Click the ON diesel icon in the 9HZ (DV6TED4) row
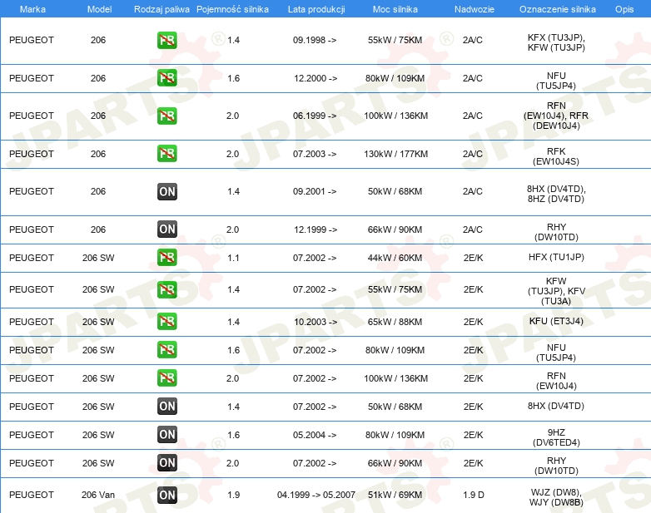Viewport: 651px width, 513px height. tap(166, 435)
